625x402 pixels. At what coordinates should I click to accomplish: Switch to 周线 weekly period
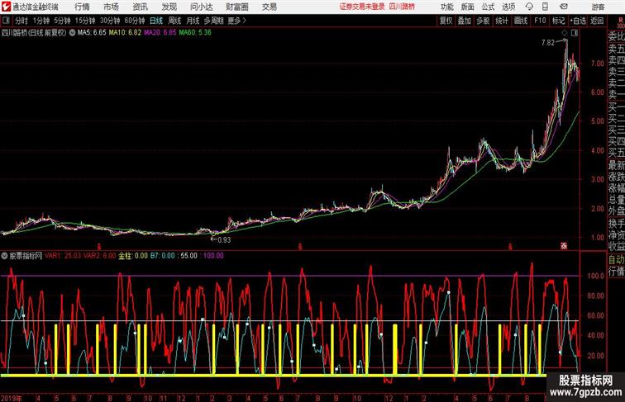click(174, 21)
